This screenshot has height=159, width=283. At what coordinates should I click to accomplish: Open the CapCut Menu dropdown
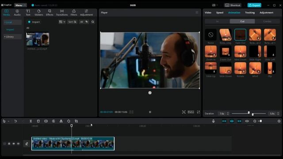tap(20, 5)
